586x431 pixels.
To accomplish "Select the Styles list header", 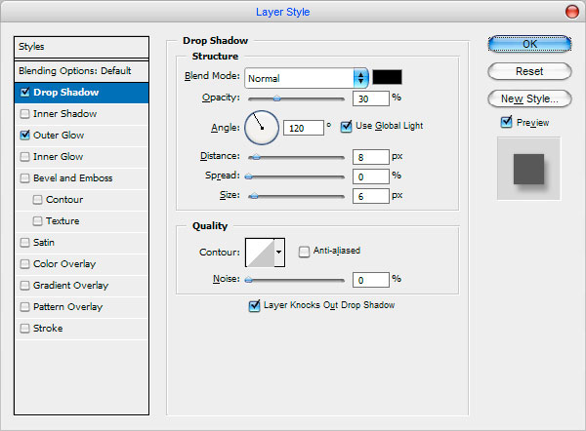I will (x=81, y=47).
